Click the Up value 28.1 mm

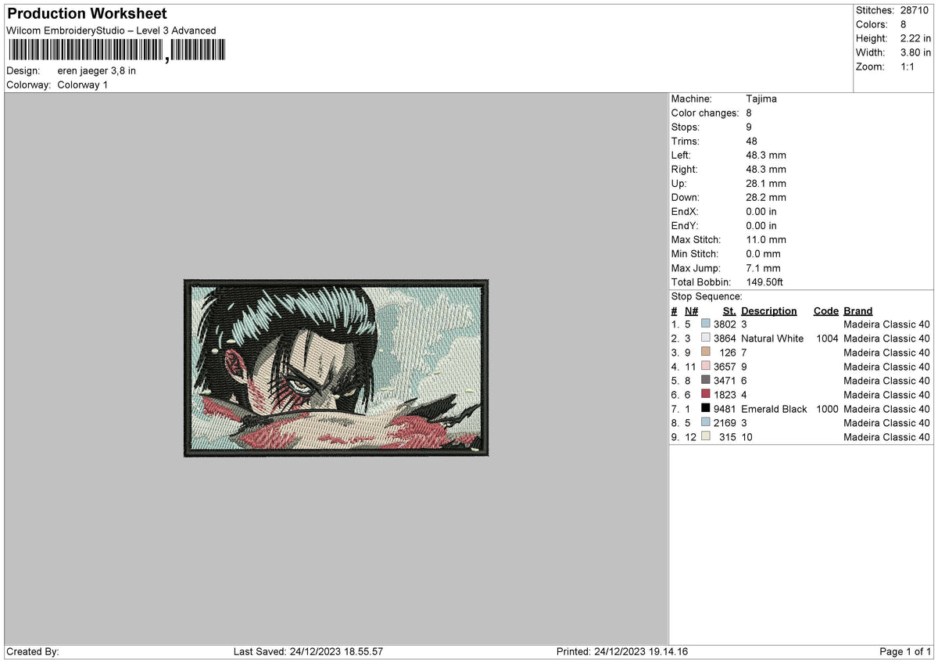[x=766, y=184]
